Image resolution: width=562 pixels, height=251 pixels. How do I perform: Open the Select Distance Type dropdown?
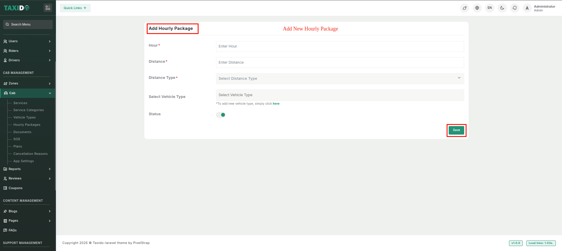pos(340,79)
